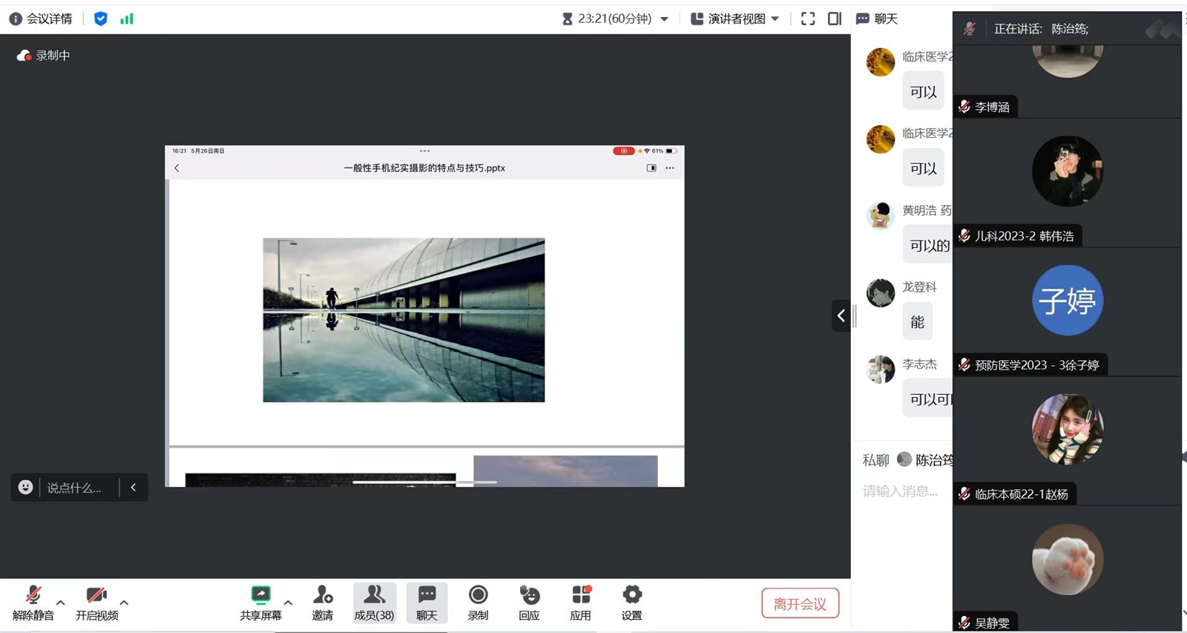
Task: Expand video options next to 开启视频
Action: point(124,602)
